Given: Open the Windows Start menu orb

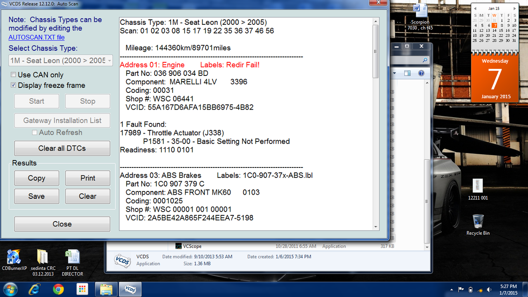Looking at the screenshot, I should (x=11, y=289).
